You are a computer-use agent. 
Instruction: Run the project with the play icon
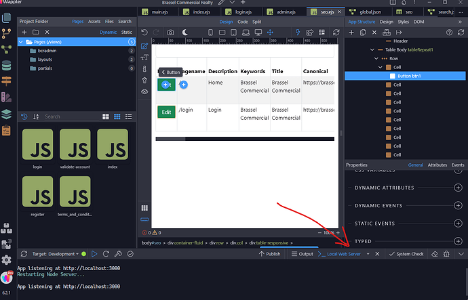(x=94, y=254)
